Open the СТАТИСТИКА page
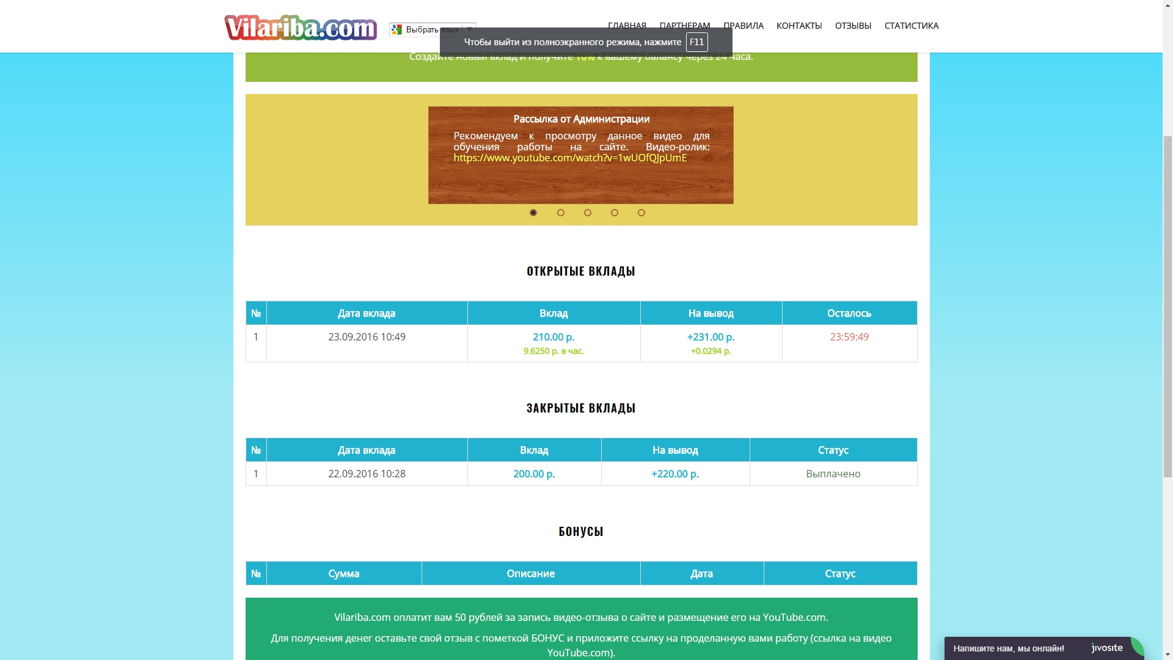 [x=911, y=26]
